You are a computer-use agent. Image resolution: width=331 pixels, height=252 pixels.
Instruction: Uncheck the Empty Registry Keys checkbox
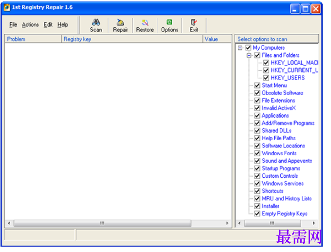(257, 214)
